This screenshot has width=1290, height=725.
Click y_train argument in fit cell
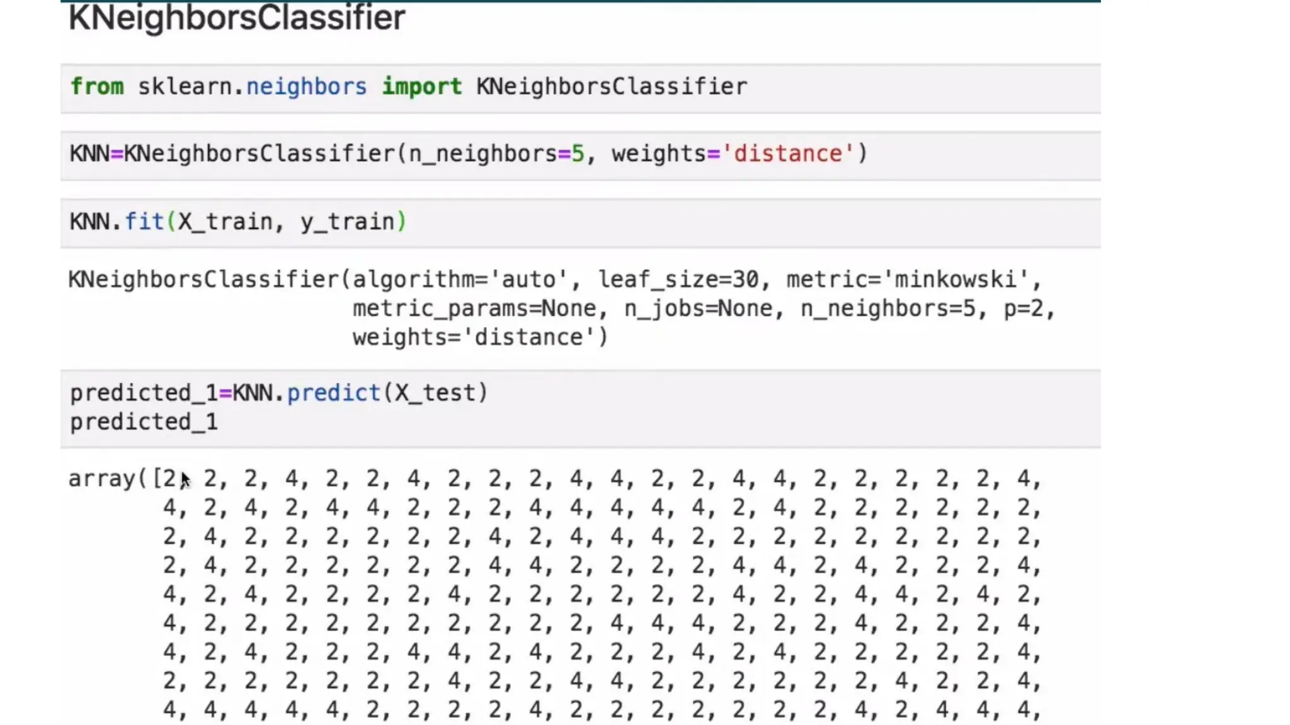347,222
